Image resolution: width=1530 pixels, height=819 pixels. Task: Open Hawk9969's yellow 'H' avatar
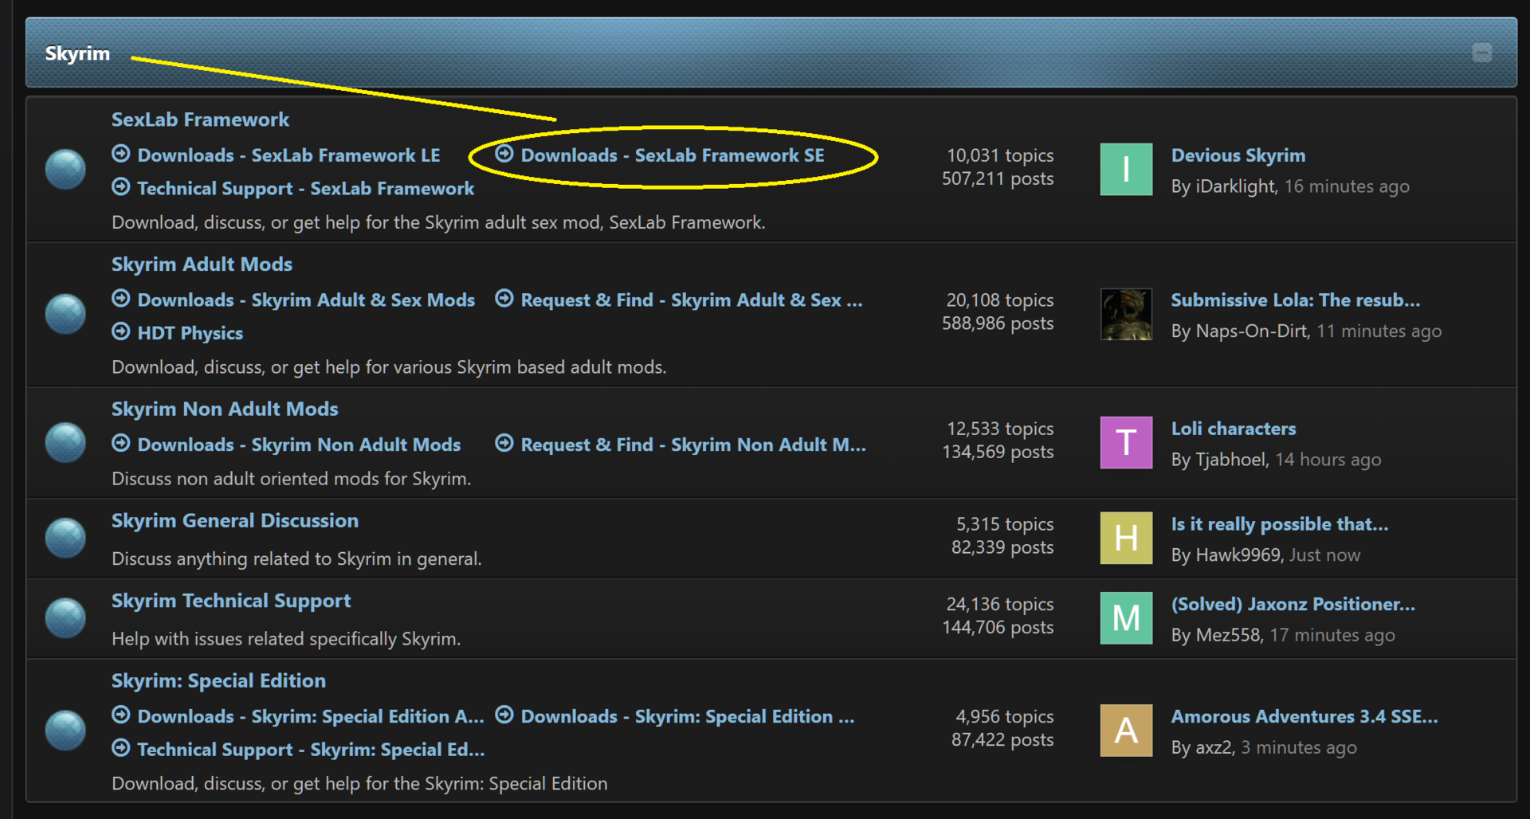coord(1126,539)
